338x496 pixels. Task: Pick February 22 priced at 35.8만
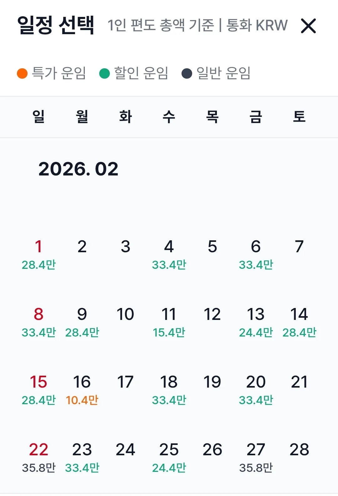[38, 457]
